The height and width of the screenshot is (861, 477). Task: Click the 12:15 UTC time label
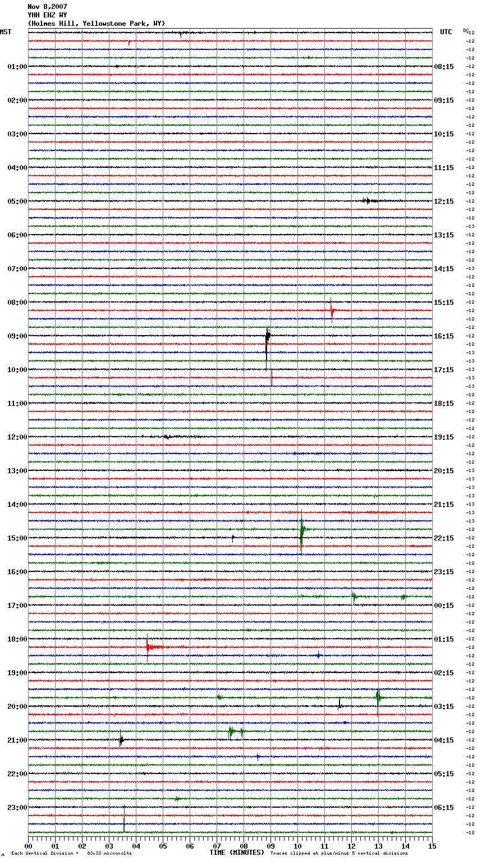[x=444, y=201]
